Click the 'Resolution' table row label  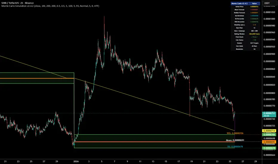239,49
